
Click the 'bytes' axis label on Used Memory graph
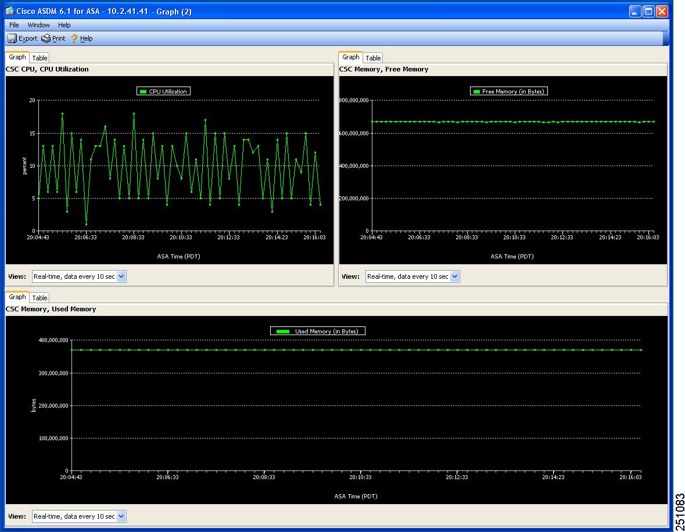(34, 405)
